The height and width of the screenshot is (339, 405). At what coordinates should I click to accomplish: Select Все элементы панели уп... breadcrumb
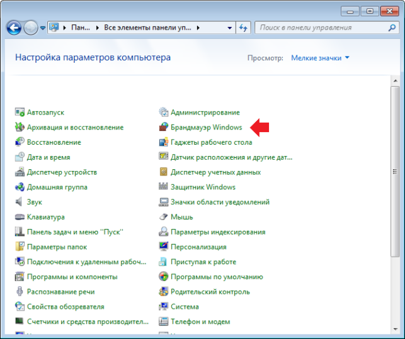pos(147,28)
